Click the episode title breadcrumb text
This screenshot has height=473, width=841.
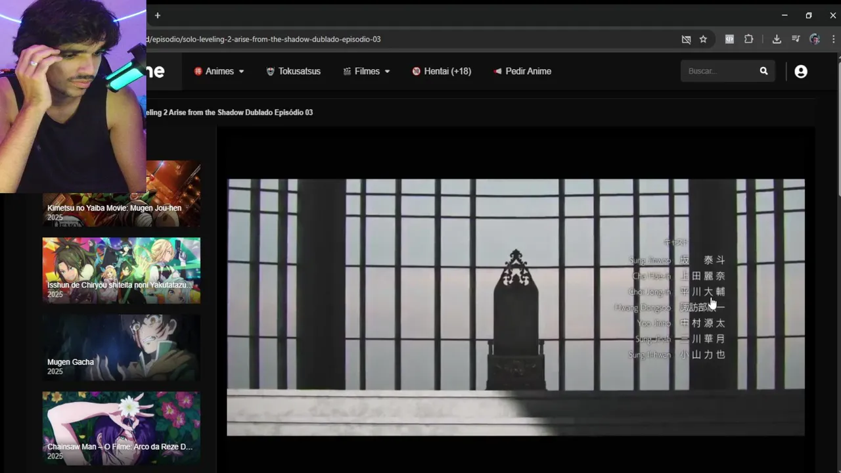[229, 112]
